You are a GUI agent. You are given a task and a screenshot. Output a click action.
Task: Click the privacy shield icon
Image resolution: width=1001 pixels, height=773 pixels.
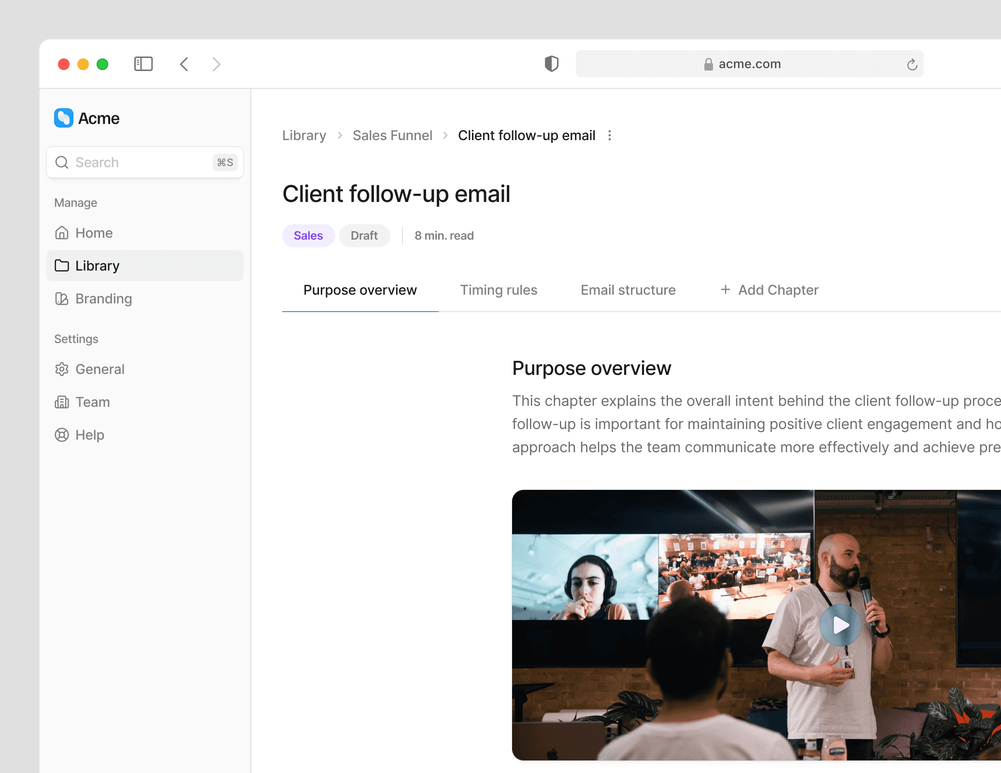click(x=551, y=64)
